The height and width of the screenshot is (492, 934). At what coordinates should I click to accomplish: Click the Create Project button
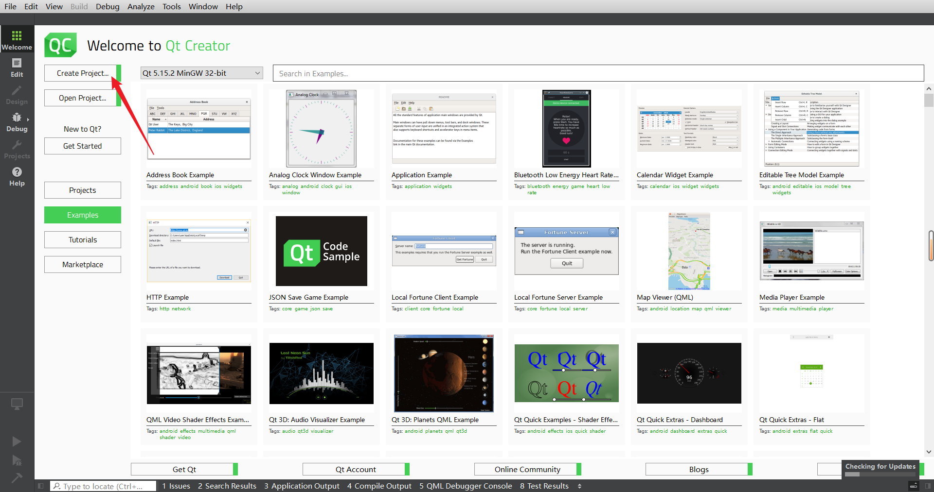[83, 73]
